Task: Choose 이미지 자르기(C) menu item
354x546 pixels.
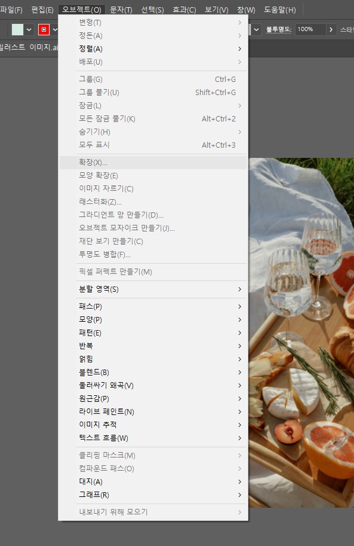Action: click(153, 189)
